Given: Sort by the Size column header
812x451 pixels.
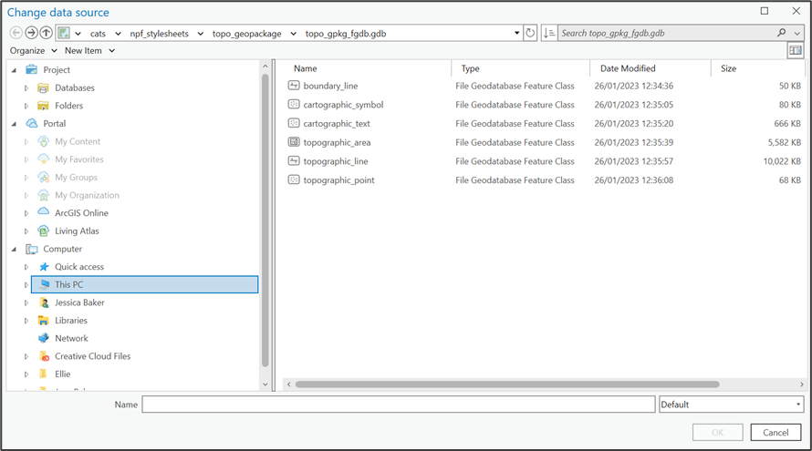Looking at the screenshot, I should pyautogui.click(x=728, y=68).
